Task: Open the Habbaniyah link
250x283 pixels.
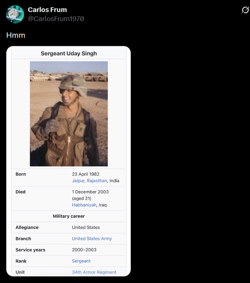Action: pos(84,205)
